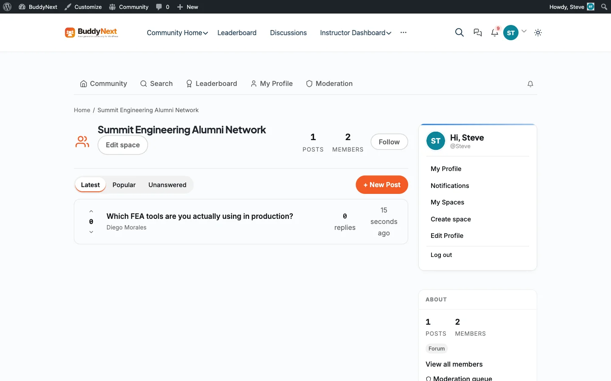The height and width of the screenshot is (381, 611).
Task: Open Edit Profile in sidebar
Action: coord(447,236)
